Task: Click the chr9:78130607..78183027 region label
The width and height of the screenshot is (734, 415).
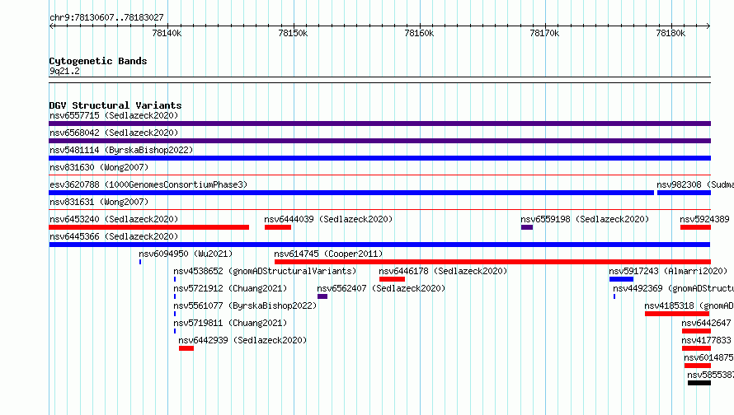Action: (106, 17)
